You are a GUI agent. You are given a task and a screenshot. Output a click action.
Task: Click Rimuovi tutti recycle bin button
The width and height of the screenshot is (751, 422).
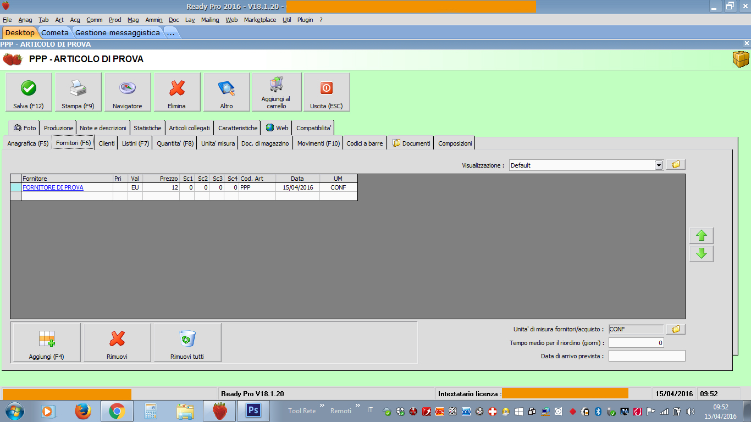click(187, 342)
